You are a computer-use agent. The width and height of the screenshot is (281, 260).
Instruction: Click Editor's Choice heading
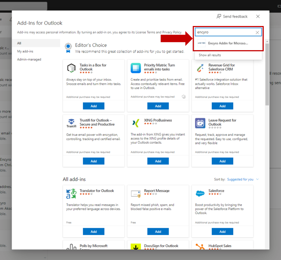(91, 45)
